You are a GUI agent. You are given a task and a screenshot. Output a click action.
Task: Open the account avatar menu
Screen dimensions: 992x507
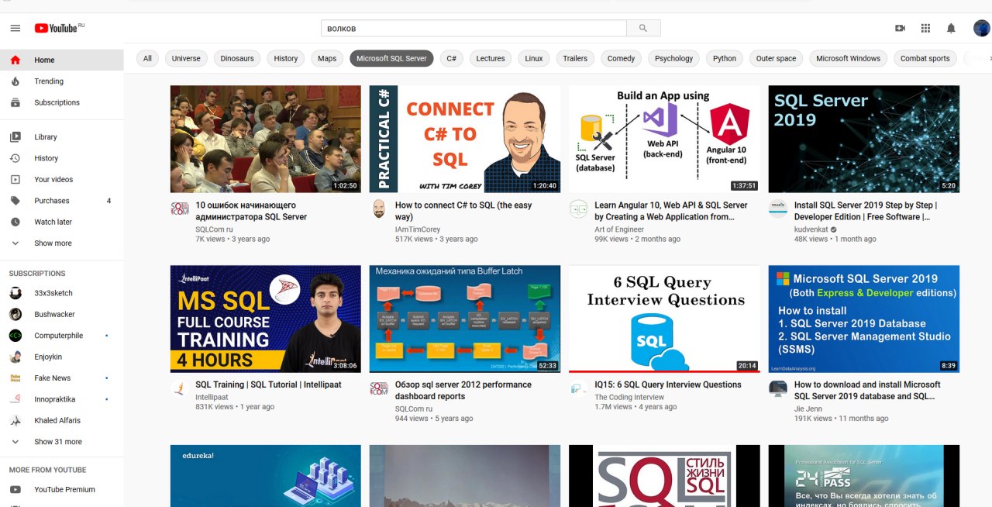click(x=981, y=28)
